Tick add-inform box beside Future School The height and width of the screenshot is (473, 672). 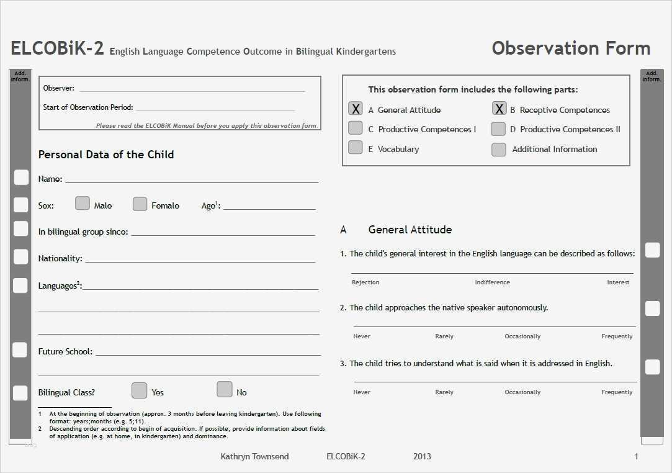20,350
